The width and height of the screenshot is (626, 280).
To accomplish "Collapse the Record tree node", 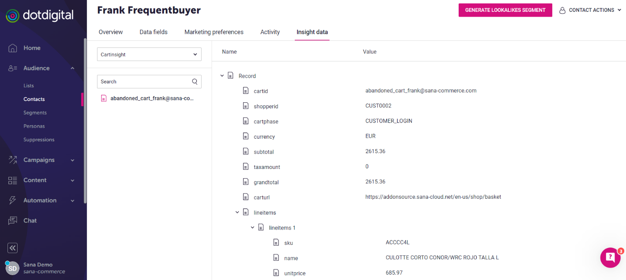I will (x=222, y=76).
